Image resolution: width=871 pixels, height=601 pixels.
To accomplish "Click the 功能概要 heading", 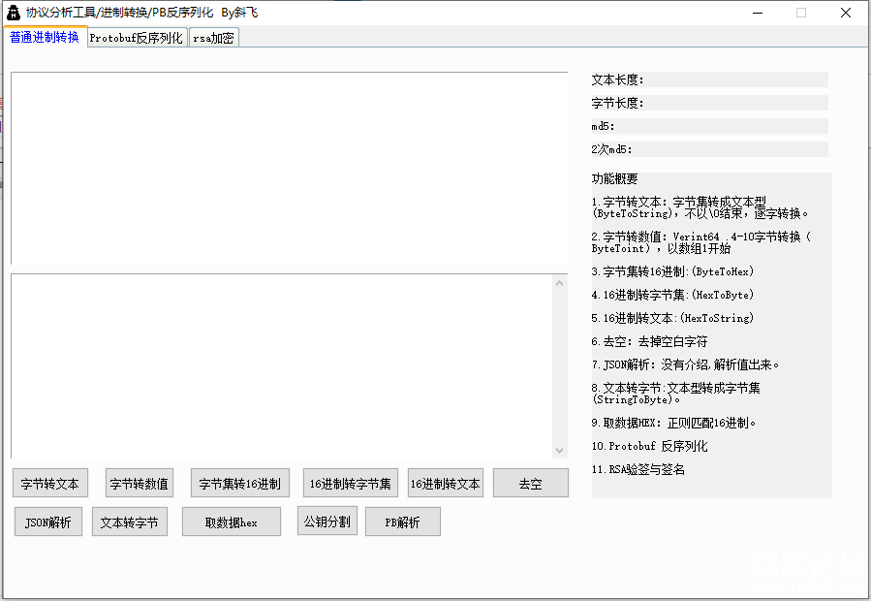I will [x=614, y=178].
